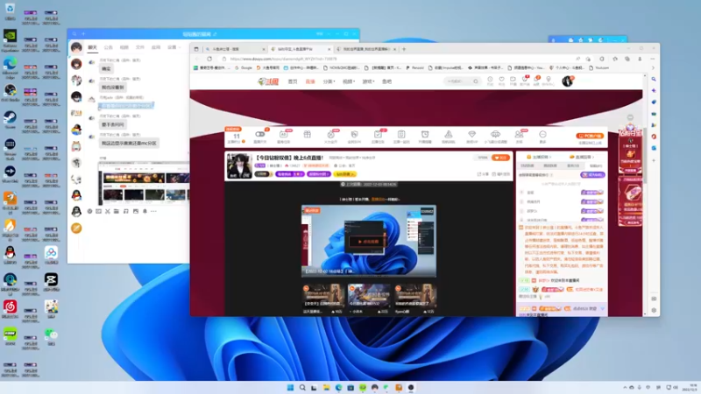This screenshot has width=701, height=394.
Task: Click the stream title 【今日钻粉双倍】
Action: click(x=288, y=158)
